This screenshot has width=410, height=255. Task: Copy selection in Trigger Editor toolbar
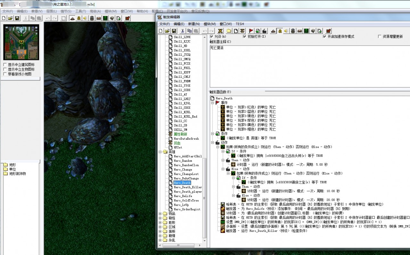(189, 31)
